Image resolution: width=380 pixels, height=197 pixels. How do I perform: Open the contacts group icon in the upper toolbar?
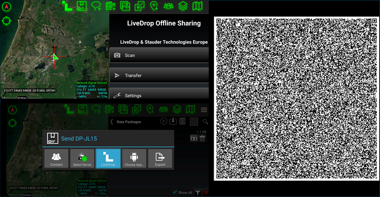click(168, 6)
